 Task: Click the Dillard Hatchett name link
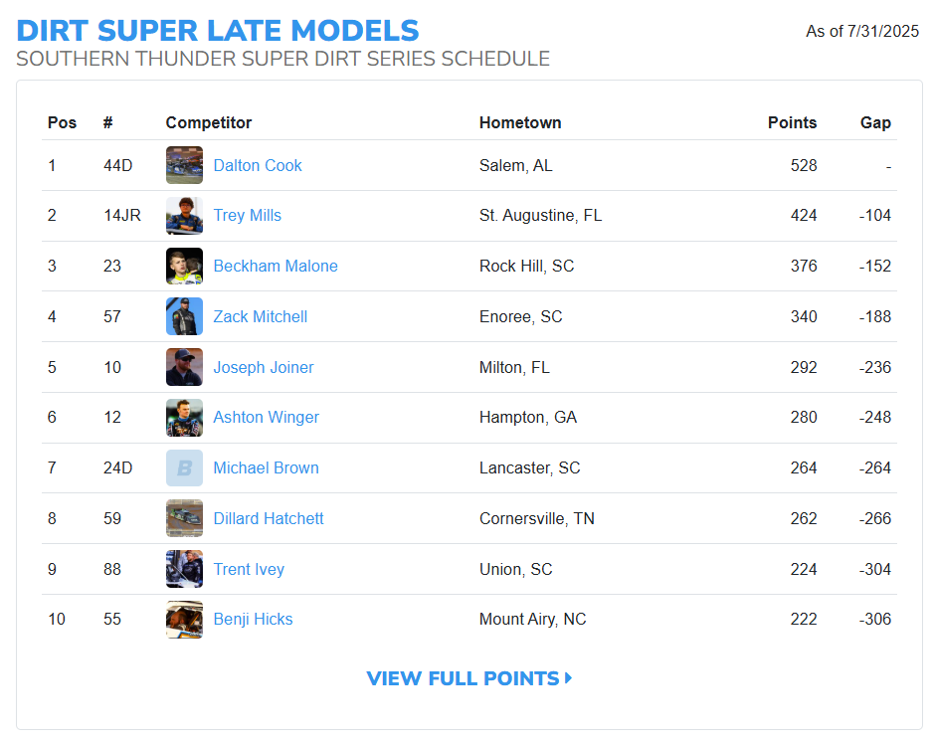(269, 519)
